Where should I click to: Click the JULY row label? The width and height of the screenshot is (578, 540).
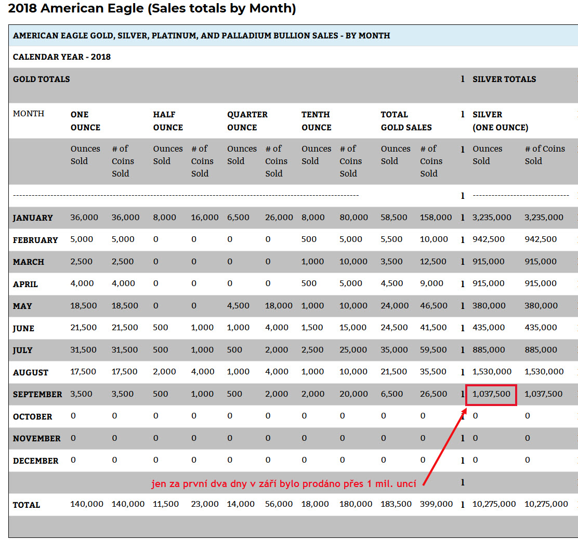[x=22, y=350]
